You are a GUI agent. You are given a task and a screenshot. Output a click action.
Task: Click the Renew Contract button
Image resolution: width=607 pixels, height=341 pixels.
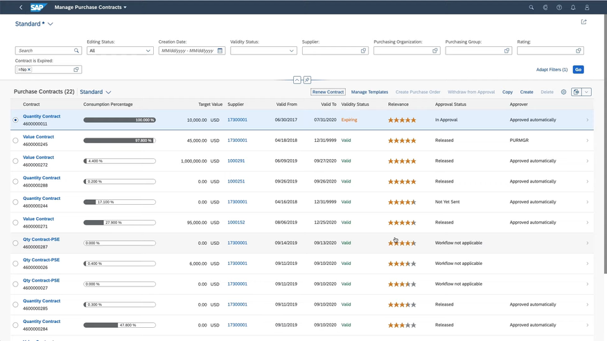point(328,92)
